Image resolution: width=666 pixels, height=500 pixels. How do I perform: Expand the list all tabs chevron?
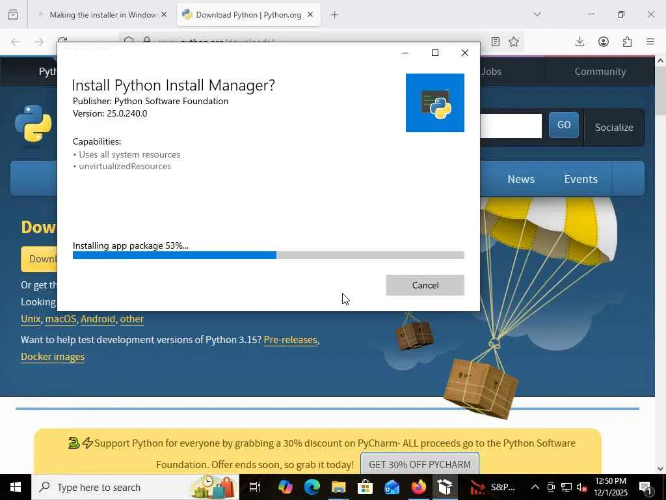[537, 14]
